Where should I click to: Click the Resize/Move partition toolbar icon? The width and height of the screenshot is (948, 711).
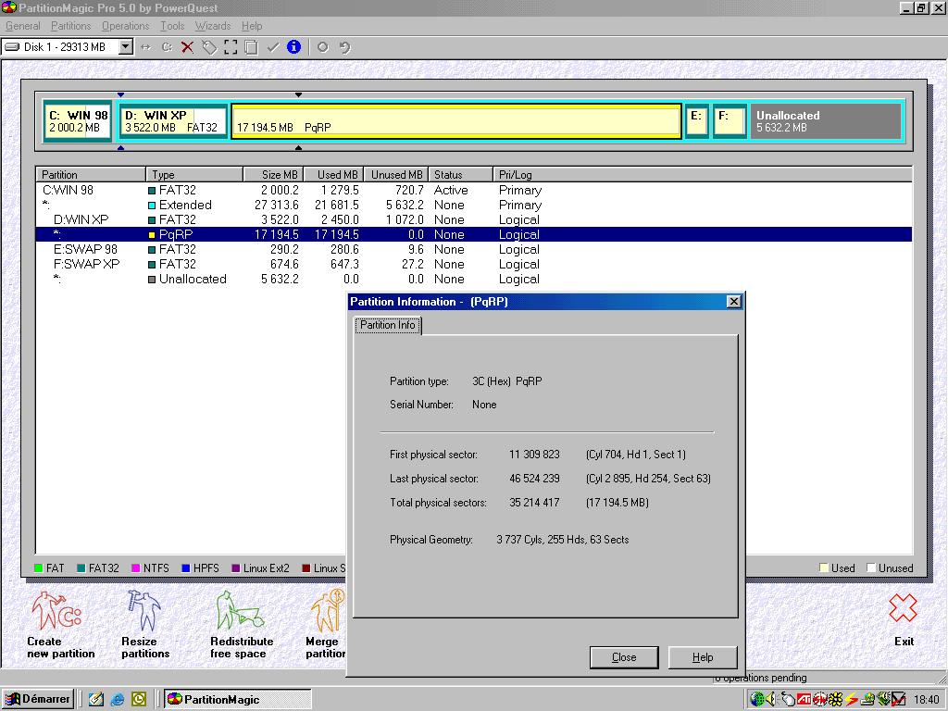[x=145, y=47]
